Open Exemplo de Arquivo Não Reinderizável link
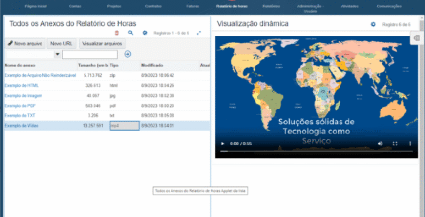The image size is (425, 217). [40, 75]
